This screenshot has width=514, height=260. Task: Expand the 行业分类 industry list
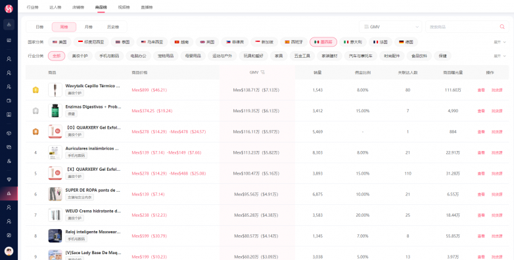500,56
